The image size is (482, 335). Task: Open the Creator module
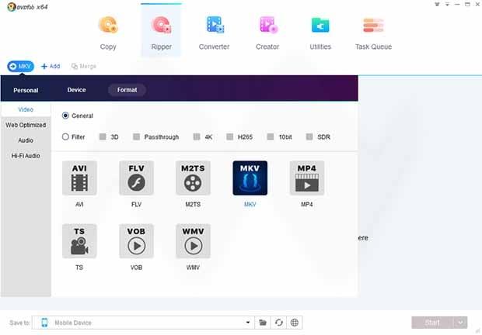(x=267, y=33)
